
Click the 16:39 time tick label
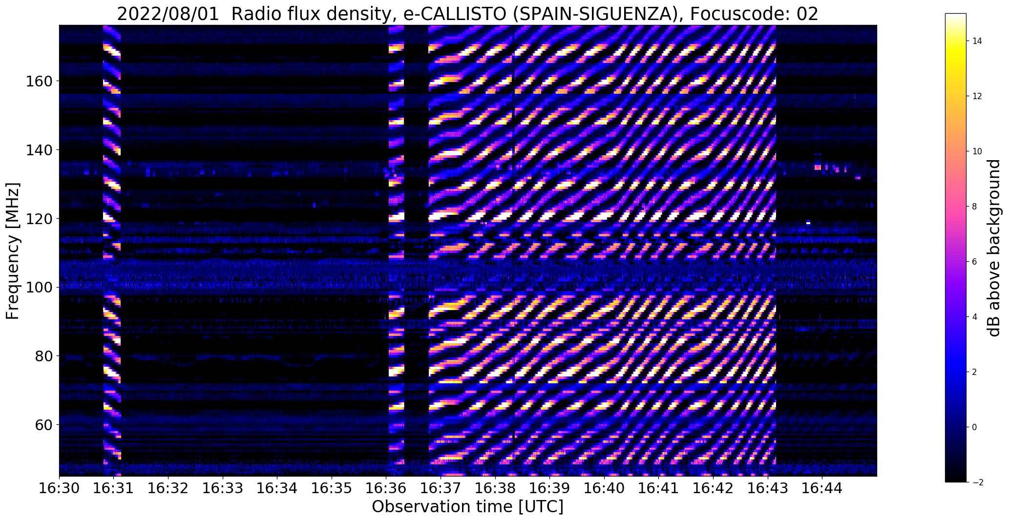pyautogui.click(x=550, y=488)
